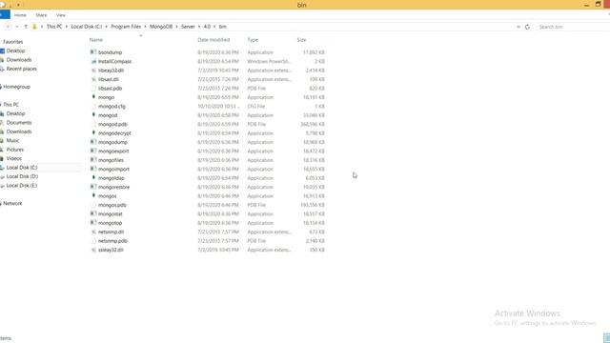Open the recent locations dropdown arrow
Screen dimensions: 610x343
pyautogui.click(x=17, y=27)
